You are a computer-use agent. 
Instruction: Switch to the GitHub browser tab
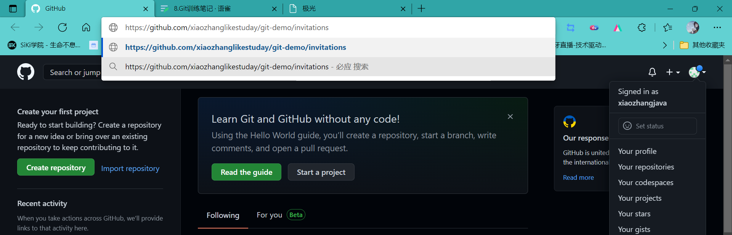(x=90, y=8)
